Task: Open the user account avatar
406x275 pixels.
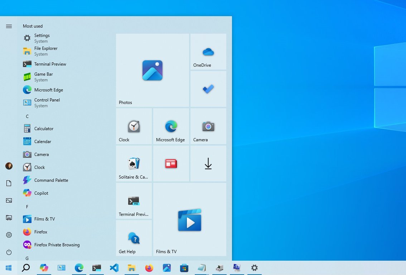Action: point(9,166)
